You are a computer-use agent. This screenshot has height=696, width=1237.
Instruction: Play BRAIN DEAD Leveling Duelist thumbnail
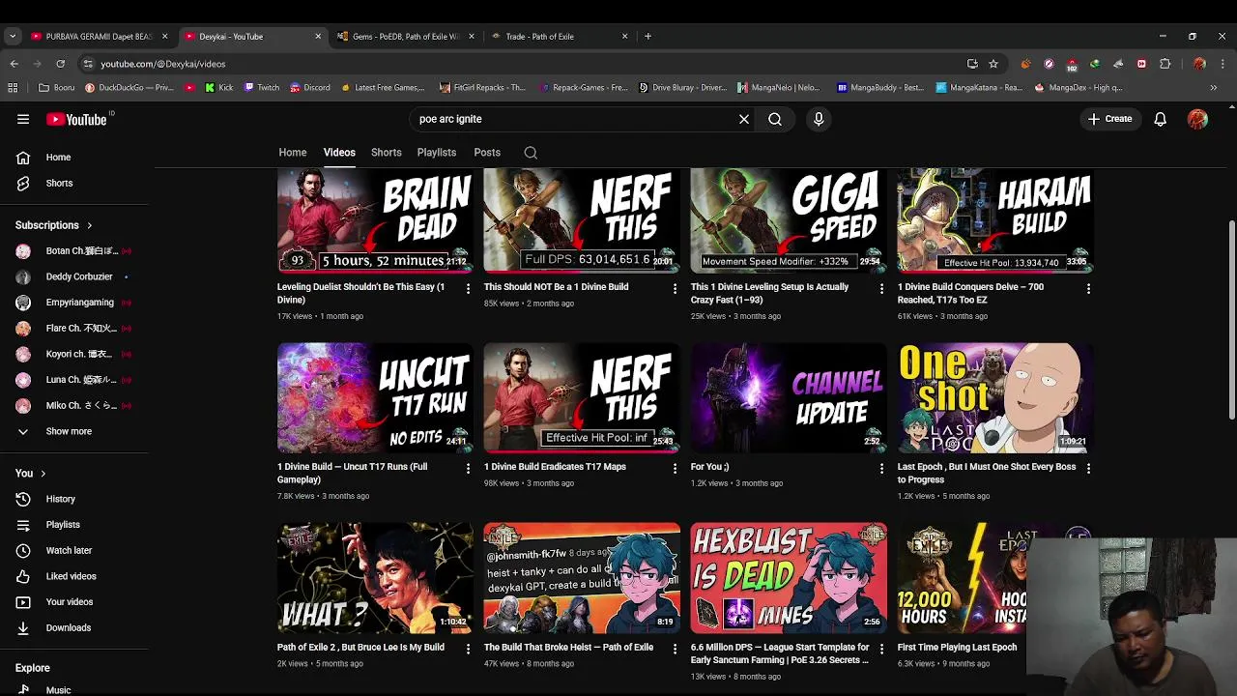point(375,221)
